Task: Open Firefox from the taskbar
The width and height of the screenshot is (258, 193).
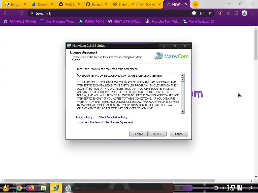Action: pyautogui.click(x=31, y=188)
